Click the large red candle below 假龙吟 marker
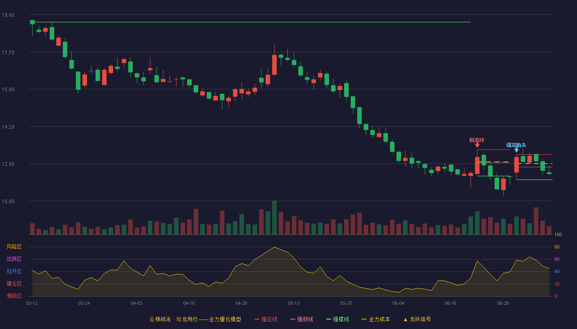This screenshot has width=577, height=329. pyautogui.click(x=477, y=165)
